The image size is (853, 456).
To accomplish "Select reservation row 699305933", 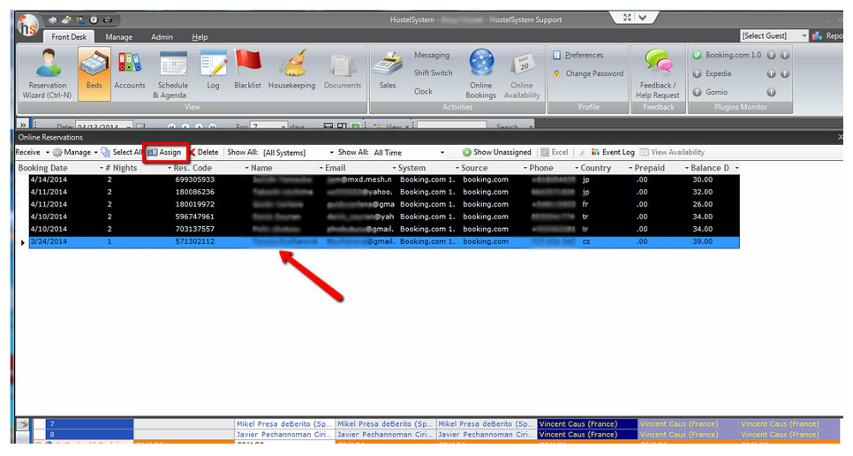I will [384, 179].
